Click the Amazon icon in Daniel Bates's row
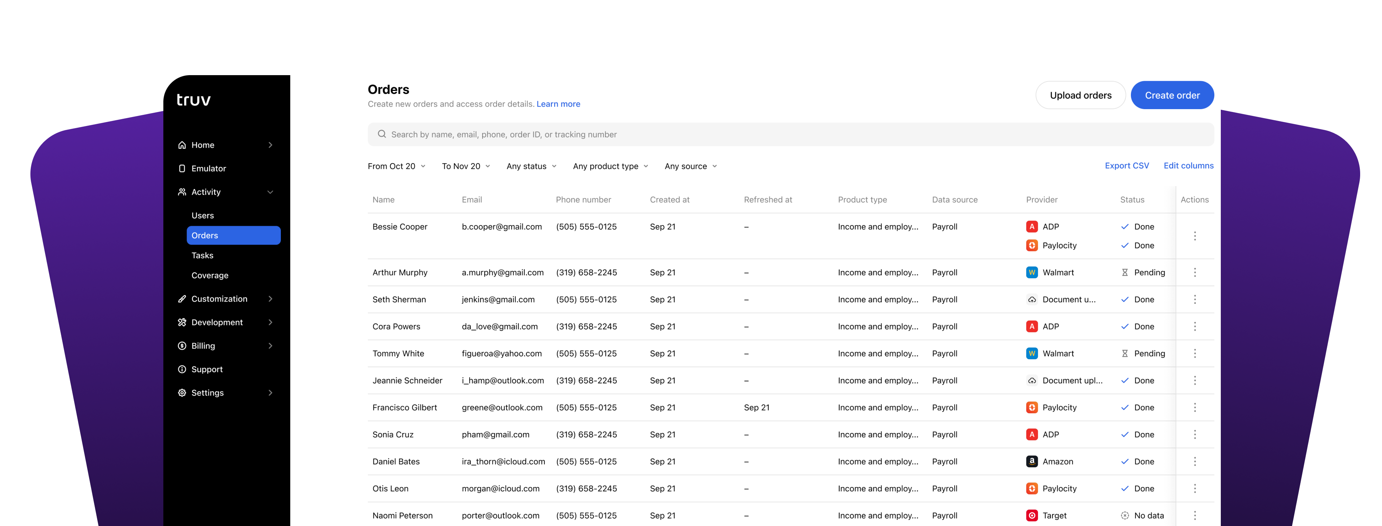The height and width of the screenshot is (526, 1382). tap(1032, 461)
